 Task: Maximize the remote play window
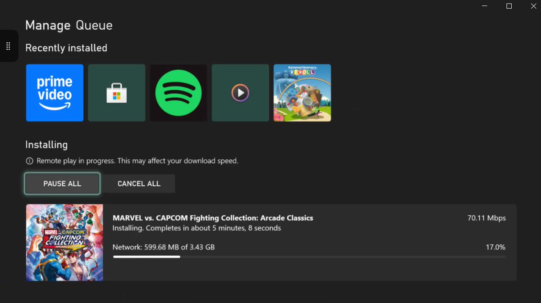pyautogui.click(x=509, y=6)
